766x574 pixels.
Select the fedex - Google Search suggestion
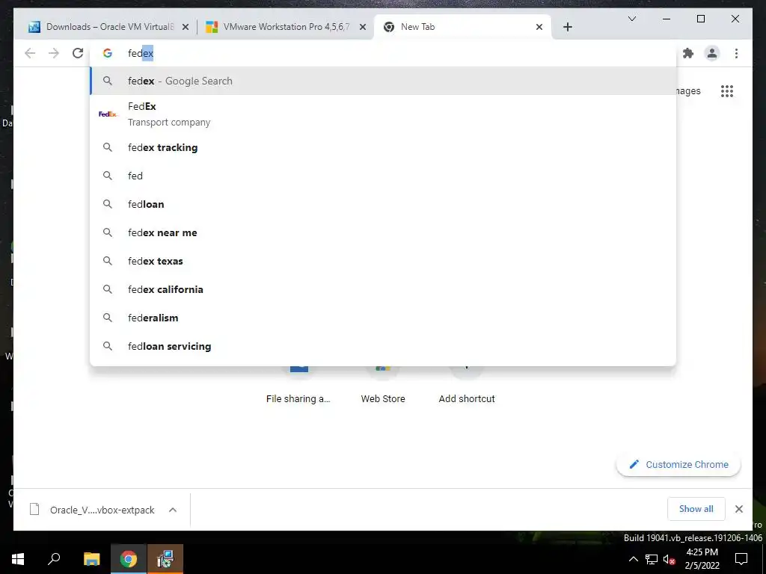384,81
